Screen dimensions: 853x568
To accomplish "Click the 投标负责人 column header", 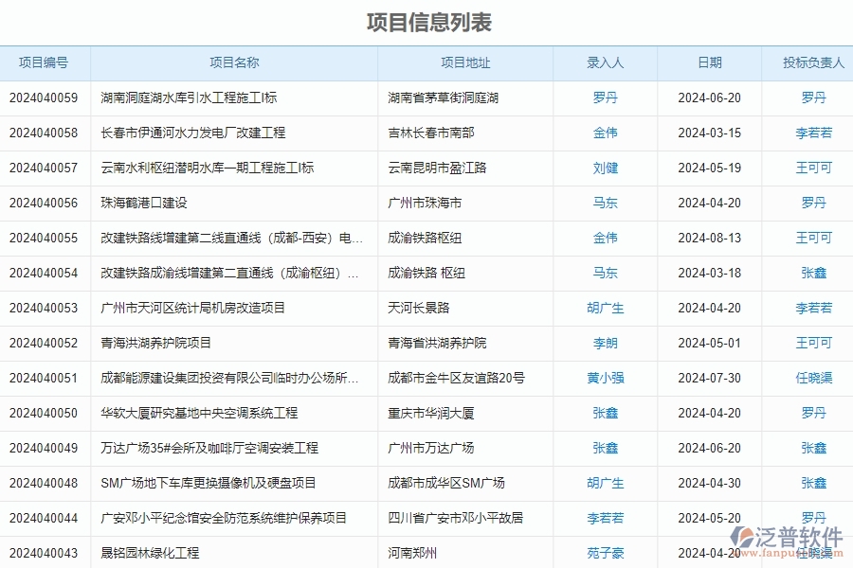I will [x=809, y=63].
